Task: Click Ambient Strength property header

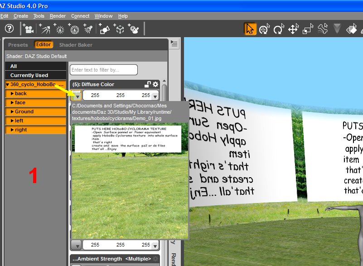Action: pyautogui.click(x=115, y=259)
